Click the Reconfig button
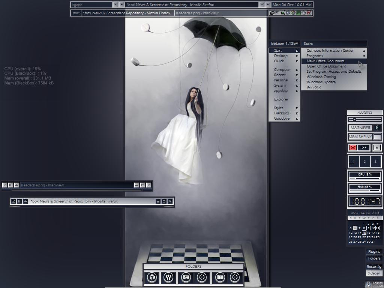Screen dimensions: 384x288 (374, 267)
